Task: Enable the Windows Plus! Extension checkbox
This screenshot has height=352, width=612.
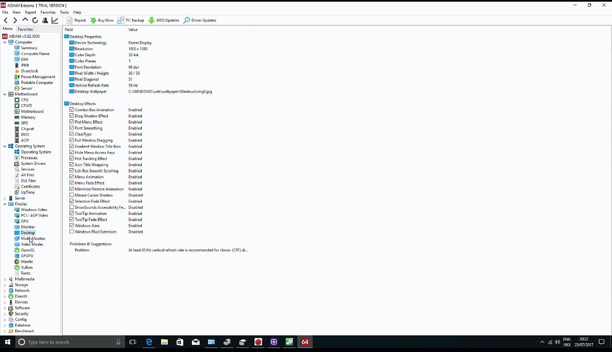Action: coord(71,232)
